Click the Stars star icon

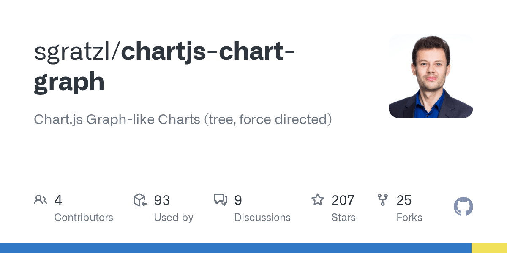(x=317, y=200)
